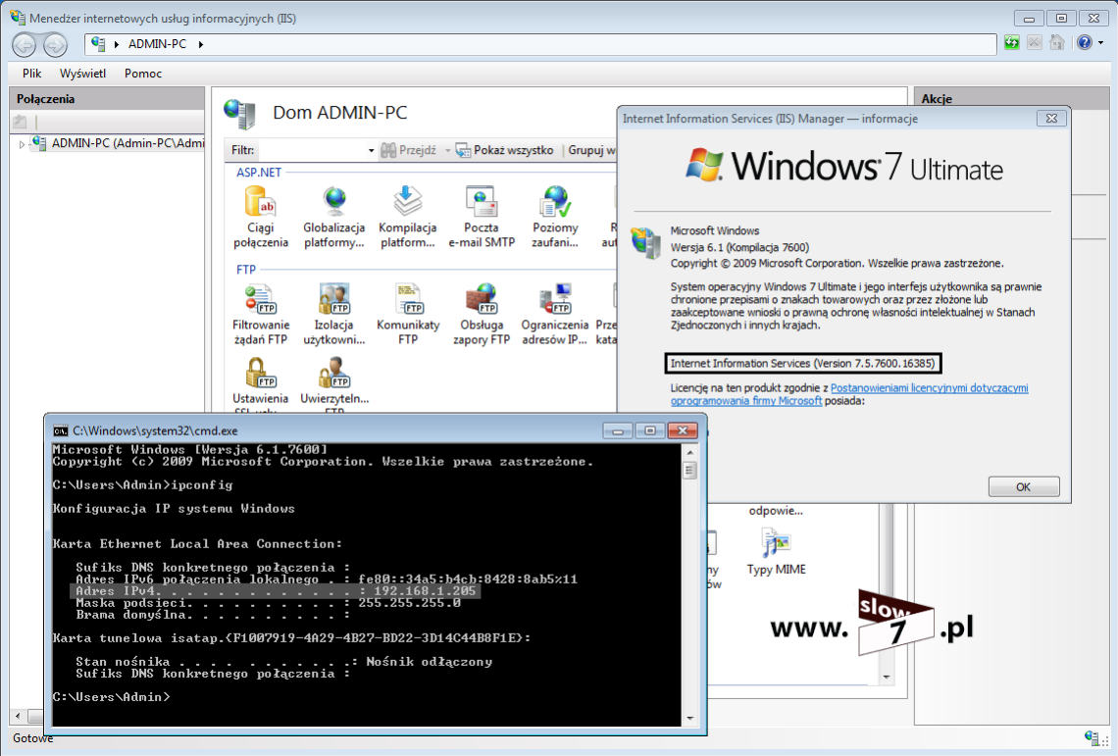Click the connections panel toolbar icon
The width and height of the screenshot is (1118, 756).
[20, 123]
